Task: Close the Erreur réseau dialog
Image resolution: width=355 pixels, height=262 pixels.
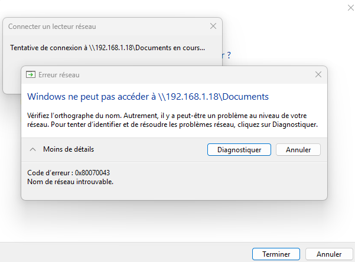Action: pyautogui.click(x=318, y=74)
